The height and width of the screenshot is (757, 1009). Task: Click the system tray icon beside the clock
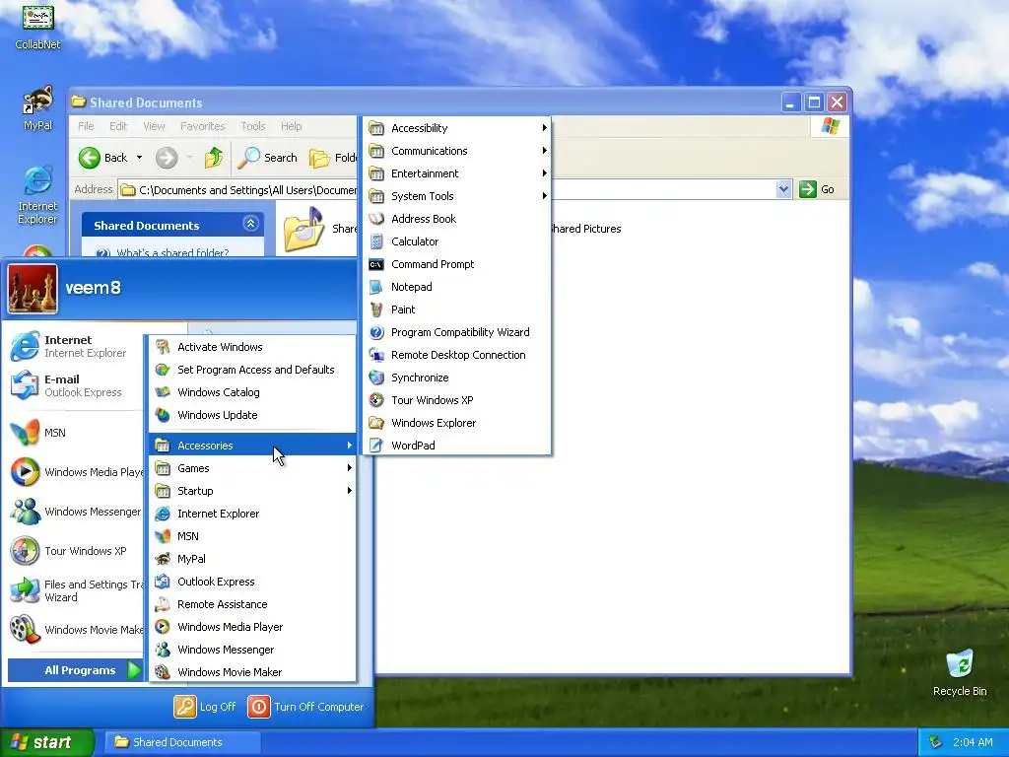[x=936, y=742]
